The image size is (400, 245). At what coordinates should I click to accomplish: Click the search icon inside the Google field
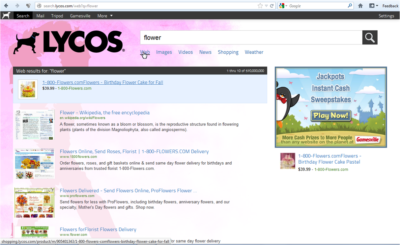click(350, 6)
